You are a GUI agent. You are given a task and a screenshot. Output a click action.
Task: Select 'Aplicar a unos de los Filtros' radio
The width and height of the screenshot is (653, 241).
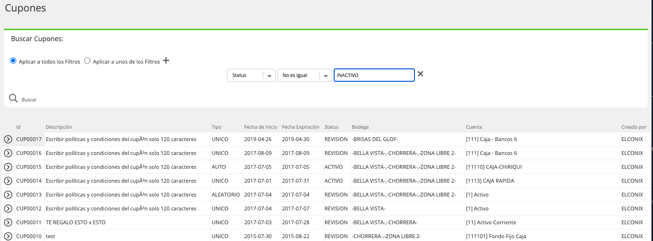(87, 61)
